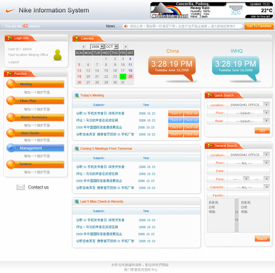Image resolution: width=275 pixels, height=273 pixels.
Task: Click the rain cloud weather icon
Action: (x=236, y=10)
